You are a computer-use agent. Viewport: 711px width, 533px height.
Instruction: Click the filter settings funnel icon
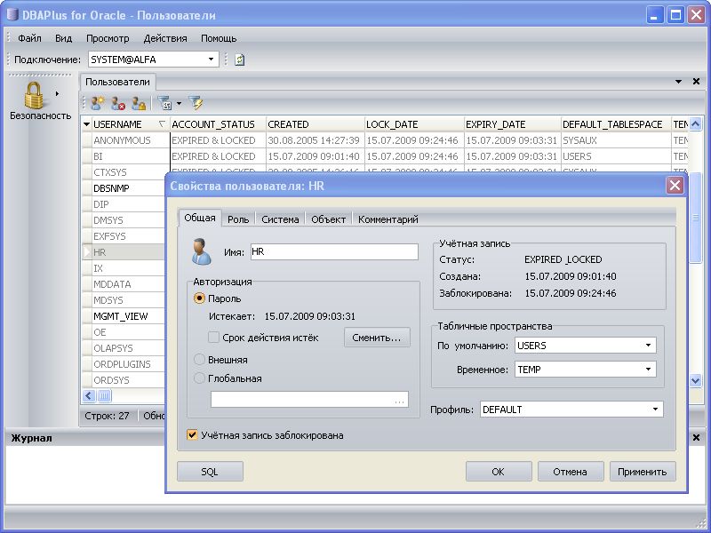click(x=164, y=103)
